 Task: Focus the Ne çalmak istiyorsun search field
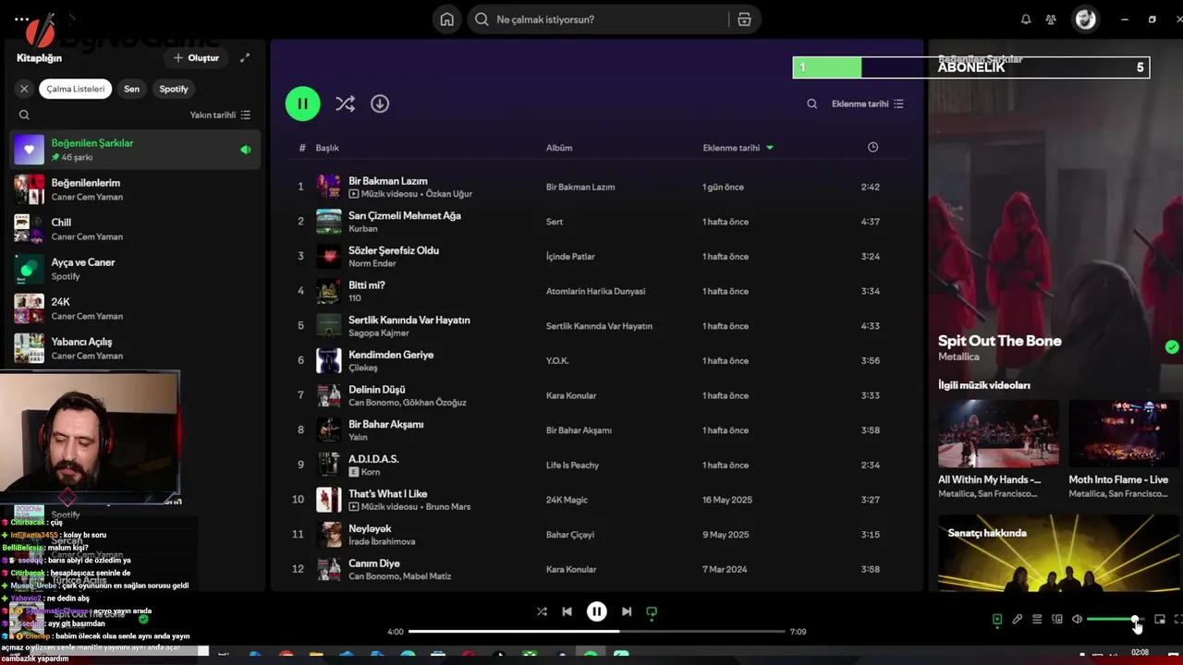tap(597, 19)
